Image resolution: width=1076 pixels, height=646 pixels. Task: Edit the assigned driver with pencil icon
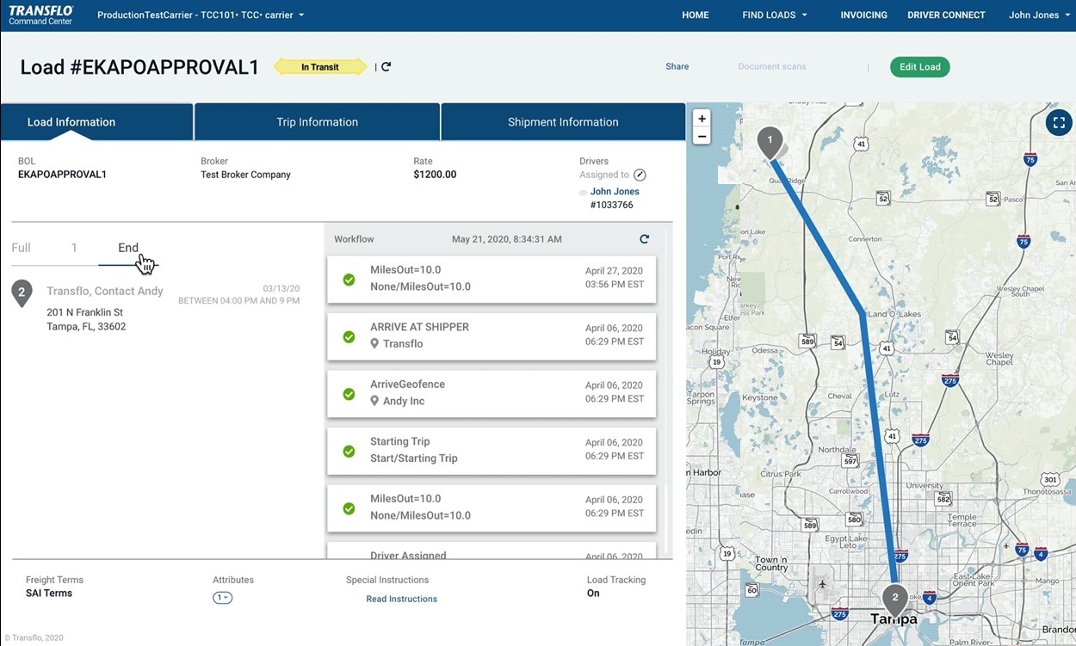tap(640, 175)
